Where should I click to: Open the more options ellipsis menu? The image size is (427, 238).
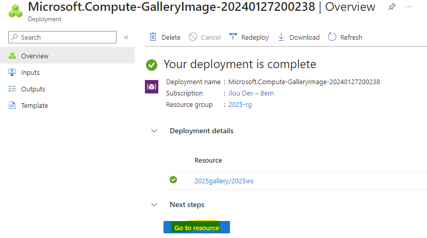tap(408, 7)
